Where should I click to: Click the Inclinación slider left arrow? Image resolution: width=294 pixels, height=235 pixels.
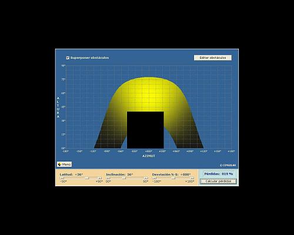[108, 178]
